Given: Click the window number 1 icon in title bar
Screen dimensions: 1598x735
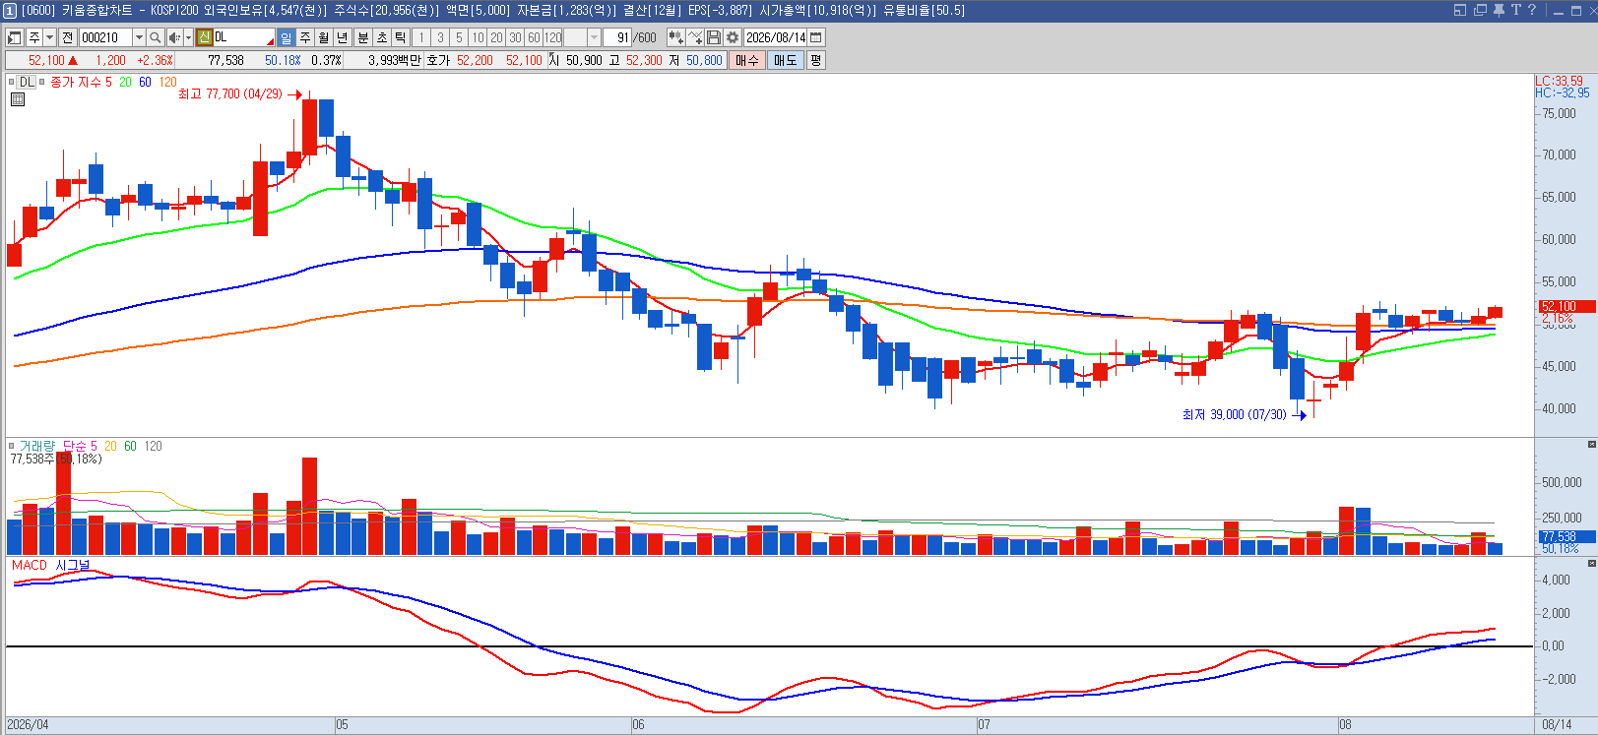Looking at the screenshot, I should (10, 10).
